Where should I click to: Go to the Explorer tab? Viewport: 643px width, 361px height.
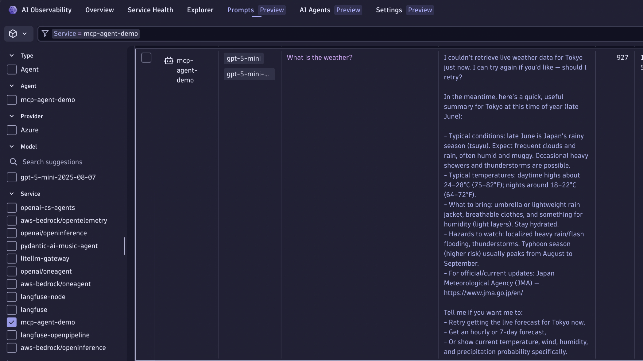coord(200,10)
